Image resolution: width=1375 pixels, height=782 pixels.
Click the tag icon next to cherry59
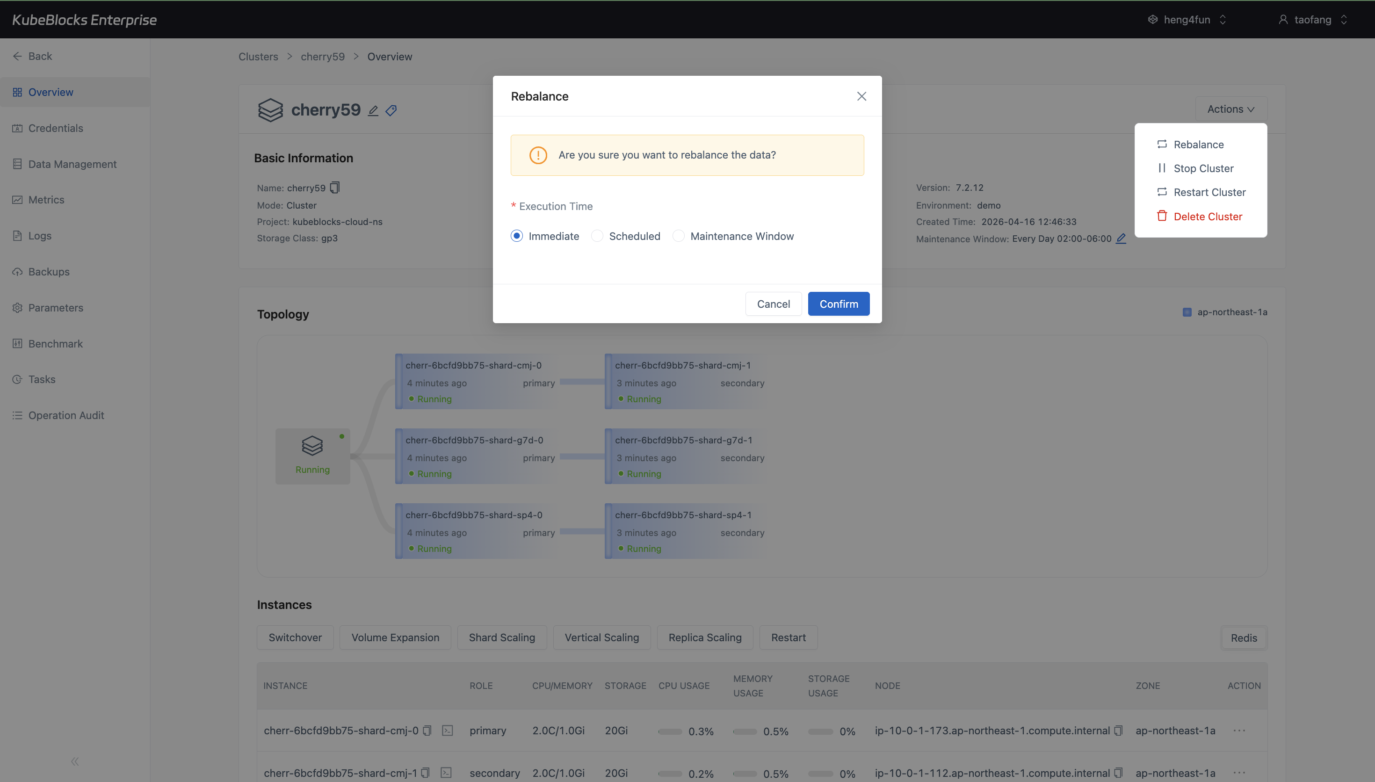pyautogui.click(x=391, y=111)
